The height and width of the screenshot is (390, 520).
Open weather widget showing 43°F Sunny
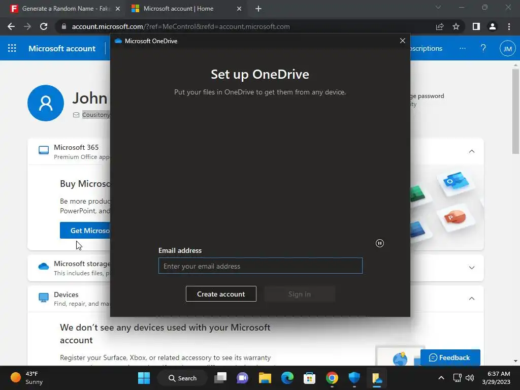[26, 378]
